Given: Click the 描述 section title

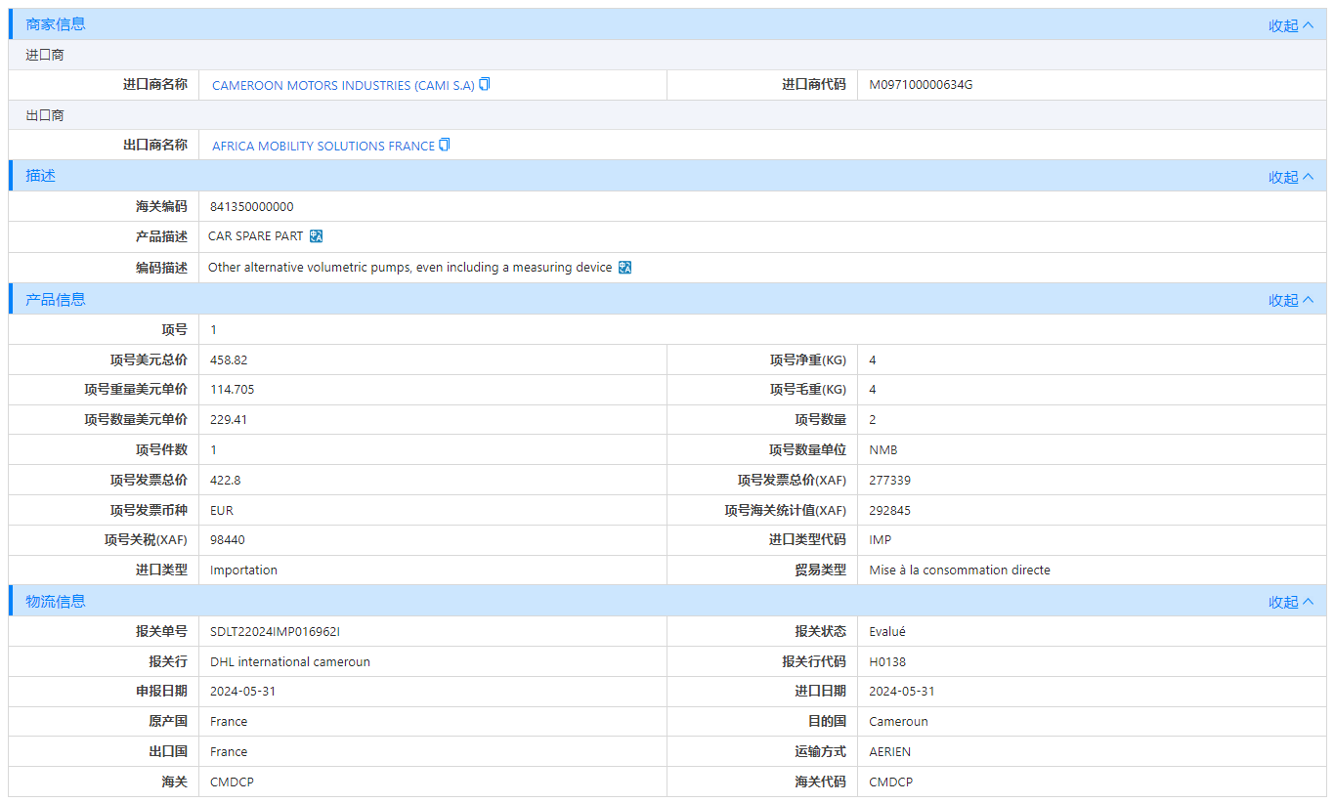Looking at the screenshot, I should (x=39, y=176).
